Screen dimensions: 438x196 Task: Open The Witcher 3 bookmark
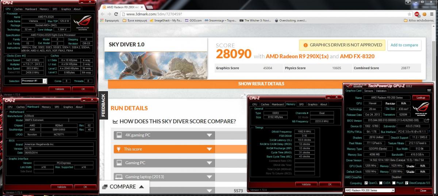point(255,20)
